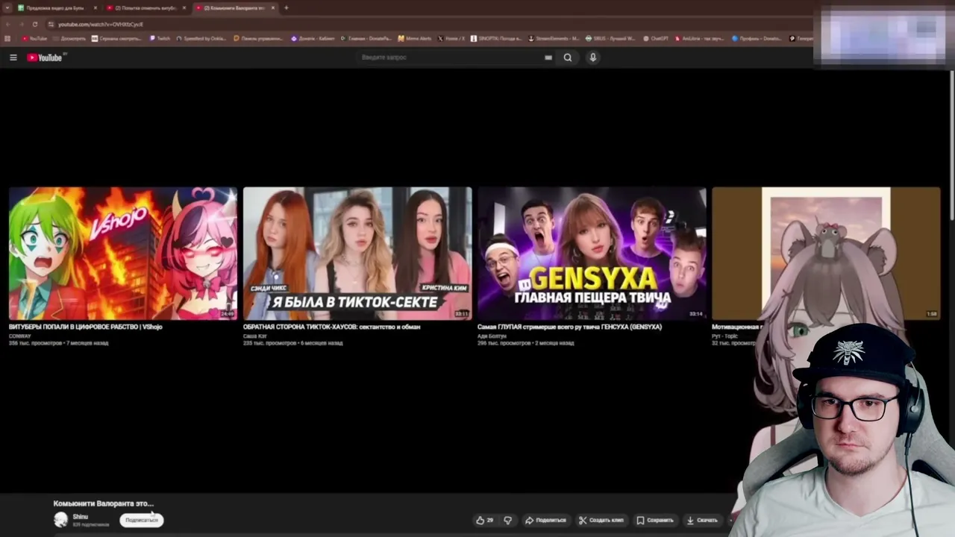Open the Досмотреть bookmark folder
This screenshot has height=537, width=955.
69,38
